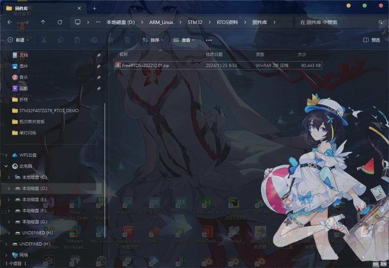Screen dimensions: 389x268
Task: Open STM32F407ZGT6_RTOS_DEMO folder in sidebar
Action: coord(45,110)
